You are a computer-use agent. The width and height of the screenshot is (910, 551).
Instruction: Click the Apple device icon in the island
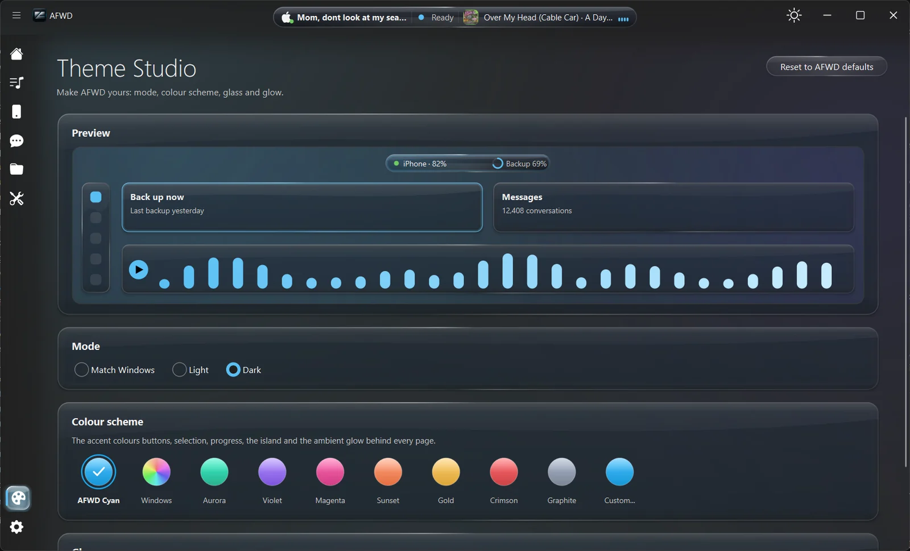pyautogui.click(x=287, y=18)
